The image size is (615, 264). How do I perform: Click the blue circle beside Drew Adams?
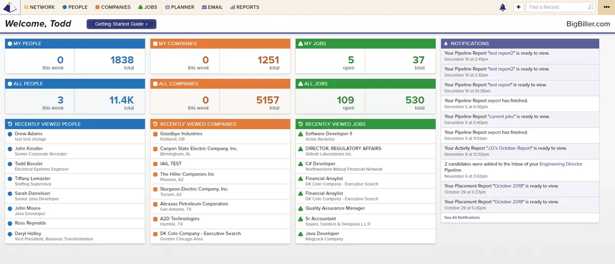10,134
